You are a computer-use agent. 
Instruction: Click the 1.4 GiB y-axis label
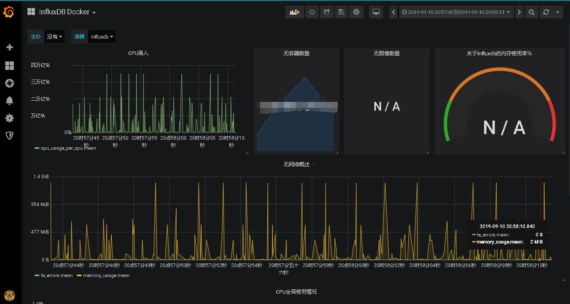click(41, 176)
